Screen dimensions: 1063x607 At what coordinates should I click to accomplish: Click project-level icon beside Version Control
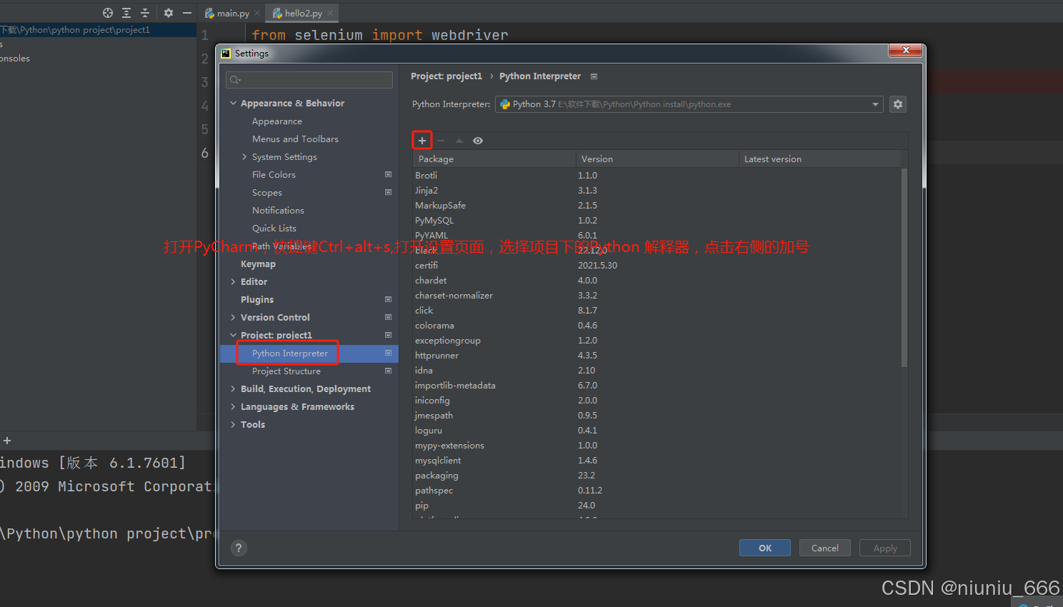388,317
